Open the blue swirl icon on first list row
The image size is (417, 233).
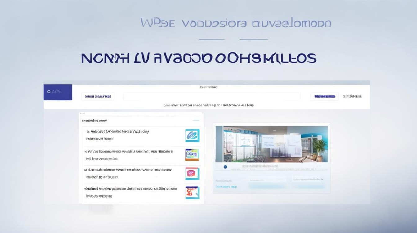pos(192,136)
